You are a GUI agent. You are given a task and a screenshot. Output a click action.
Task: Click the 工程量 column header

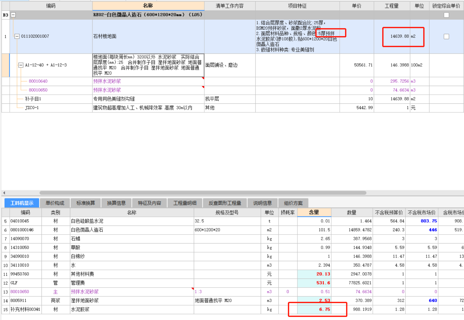point(392,6)
